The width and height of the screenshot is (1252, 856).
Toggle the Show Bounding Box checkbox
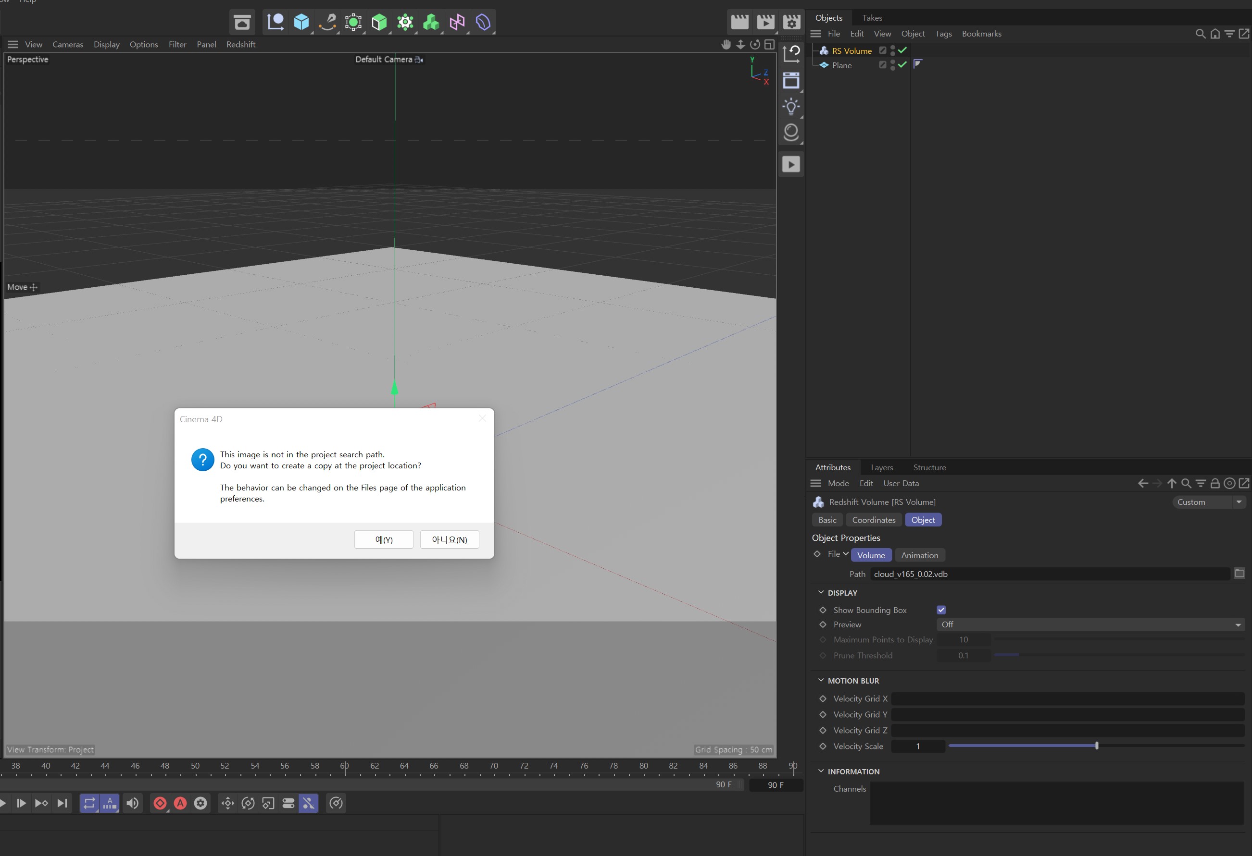tap(941, 610)
